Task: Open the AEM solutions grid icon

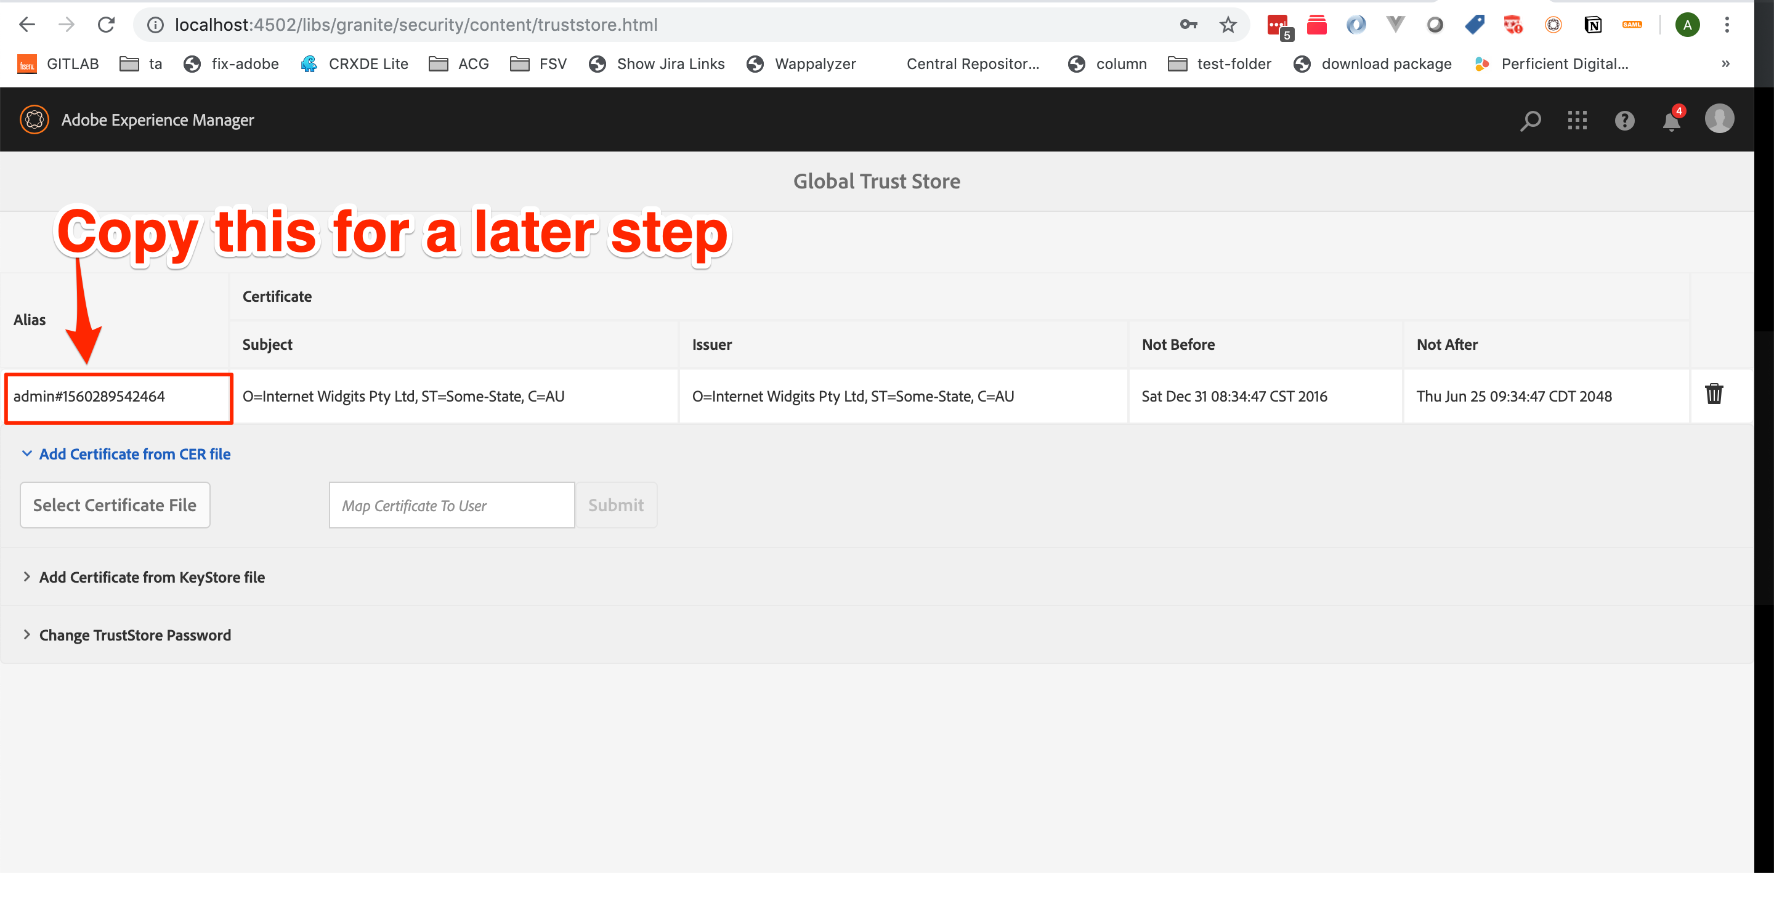Action: coord(1577,121)
